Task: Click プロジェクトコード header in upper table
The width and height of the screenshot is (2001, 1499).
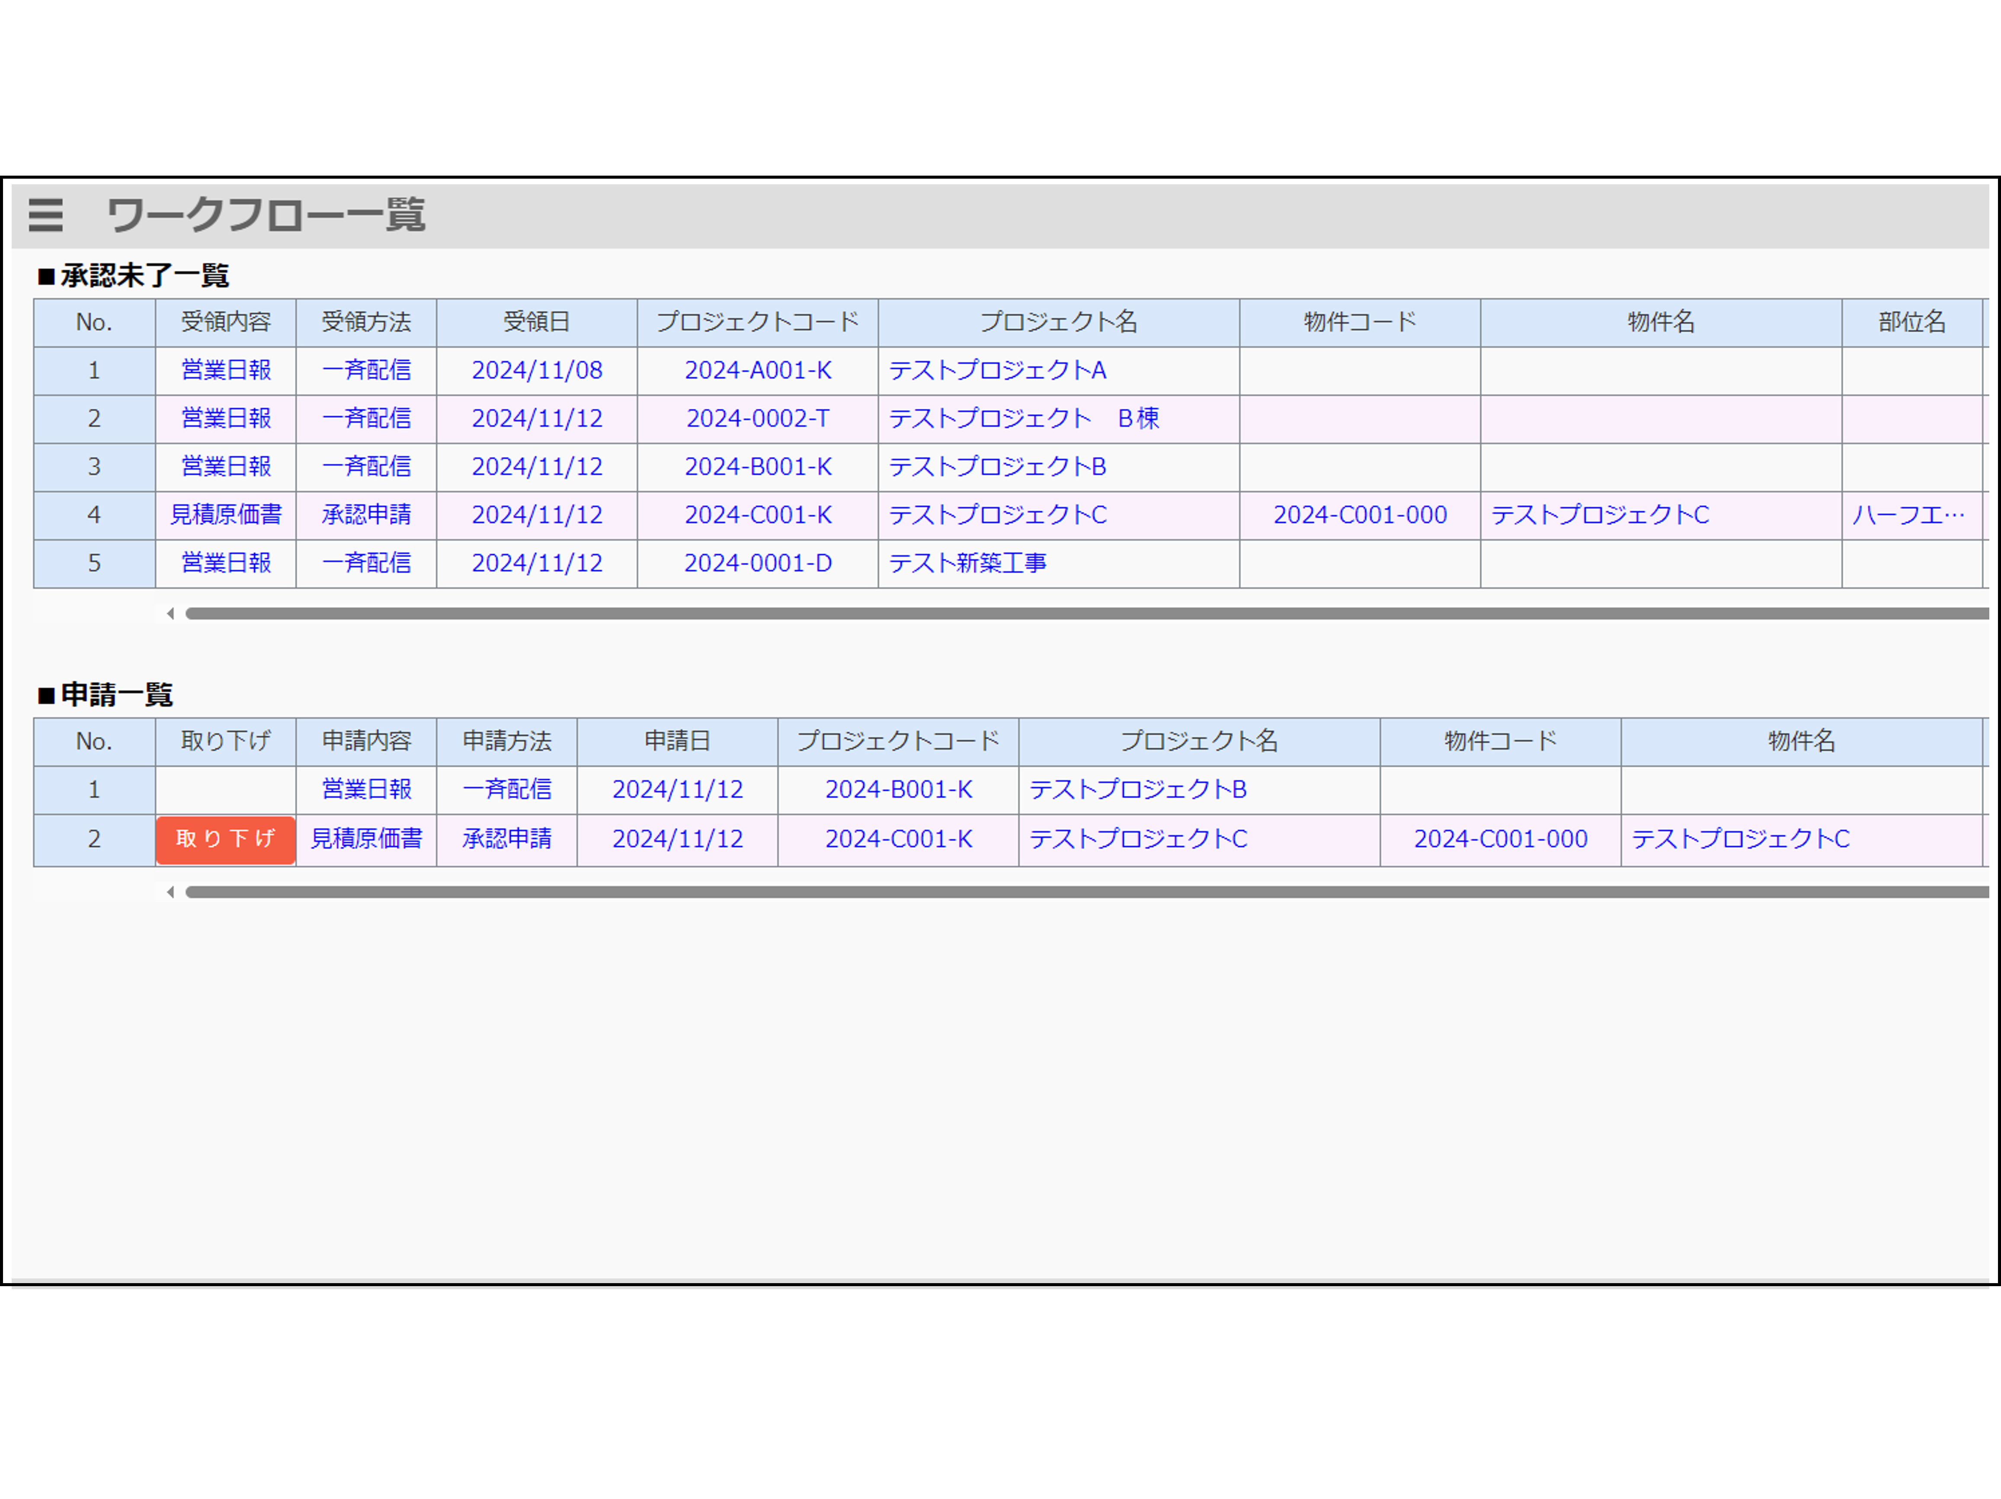Action: [758, 322]
